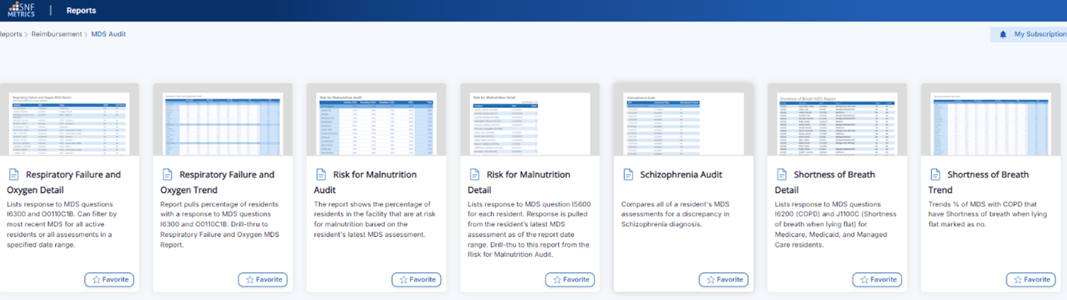
Task: Go to Reimbursement in the breadcrumb
Action: coord(56,34)
